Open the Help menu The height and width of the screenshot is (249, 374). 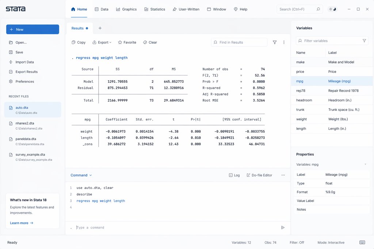pyautogui.click(x=240, y=9)
